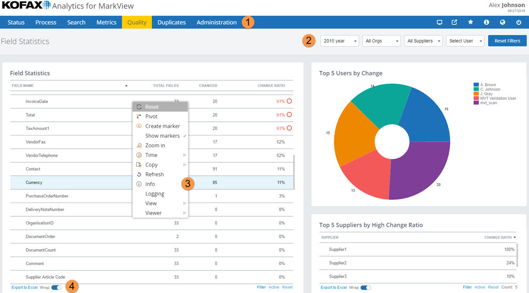Screen dimensions: 529x293
Task: Expand the All Suppliers dropdown
Action: pos(423,41)
